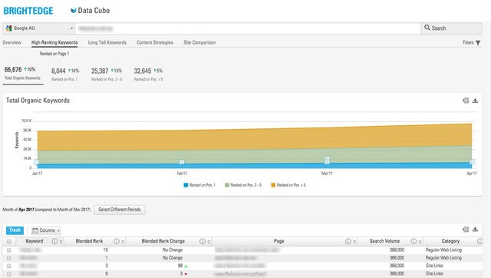Select the High Ranking Keywords tab

click(54, 43)
